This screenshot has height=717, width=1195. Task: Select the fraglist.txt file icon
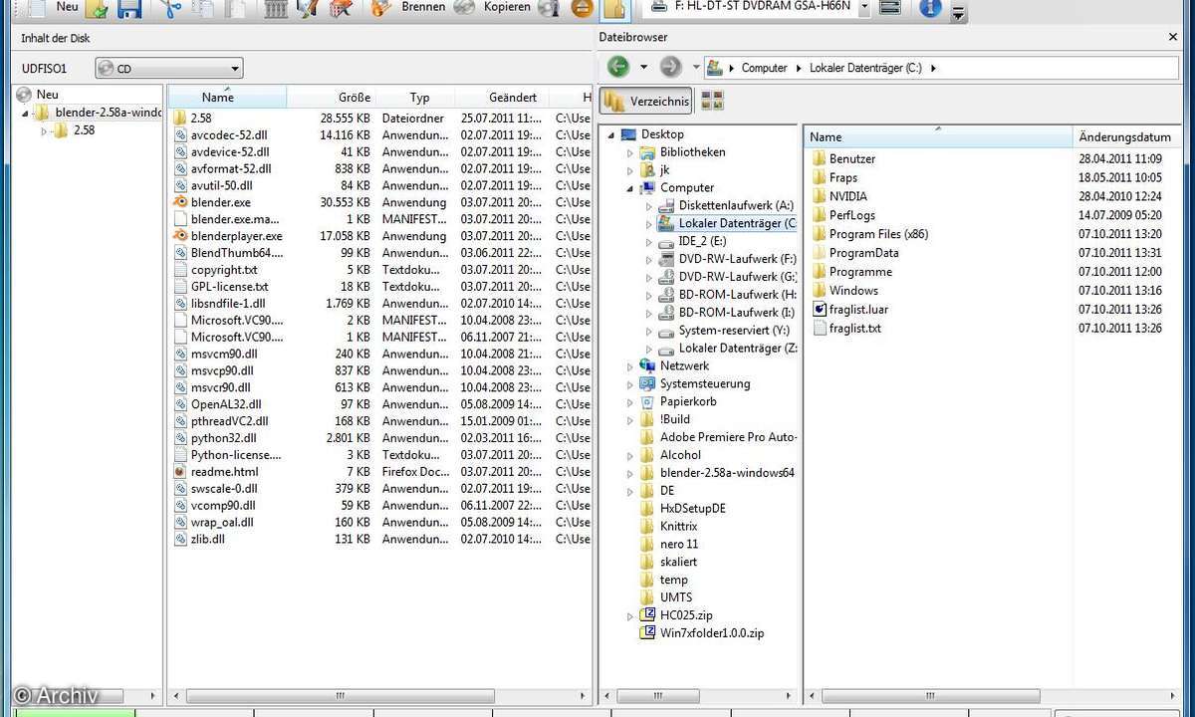point(820,329)
